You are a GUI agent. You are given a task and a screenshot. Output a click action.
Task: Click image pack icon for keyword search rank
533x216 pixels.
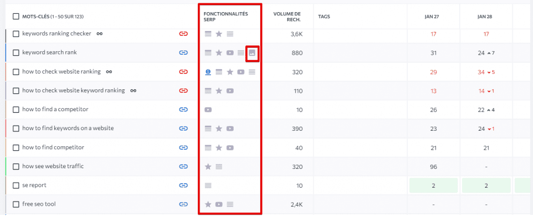pos(252,53)
